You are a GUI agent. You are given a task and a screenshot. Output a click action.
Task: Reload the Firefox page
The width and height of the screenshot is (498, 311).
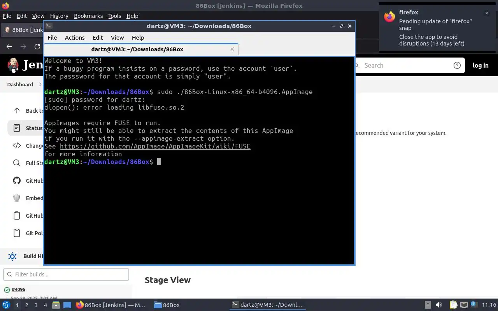37,46
